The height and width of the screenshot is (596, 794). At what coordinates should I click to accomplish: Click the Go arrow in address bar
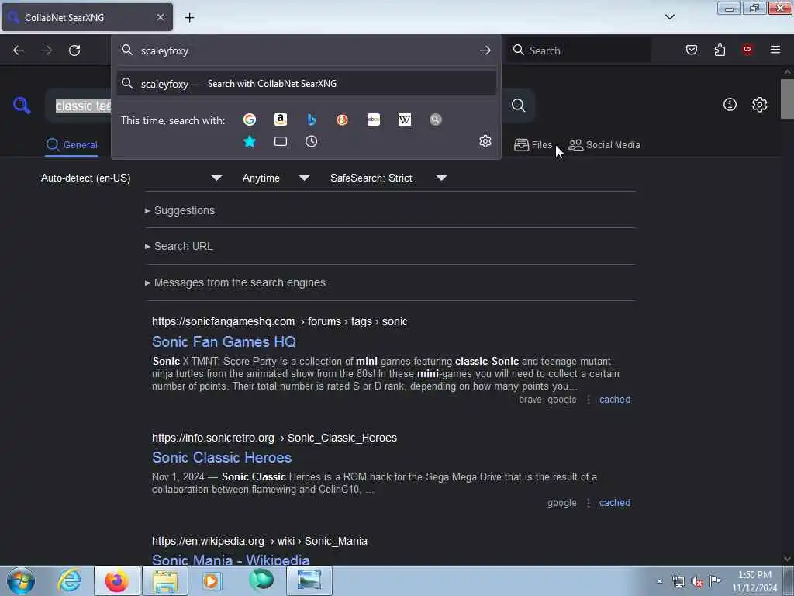click(x=485, y=50)
